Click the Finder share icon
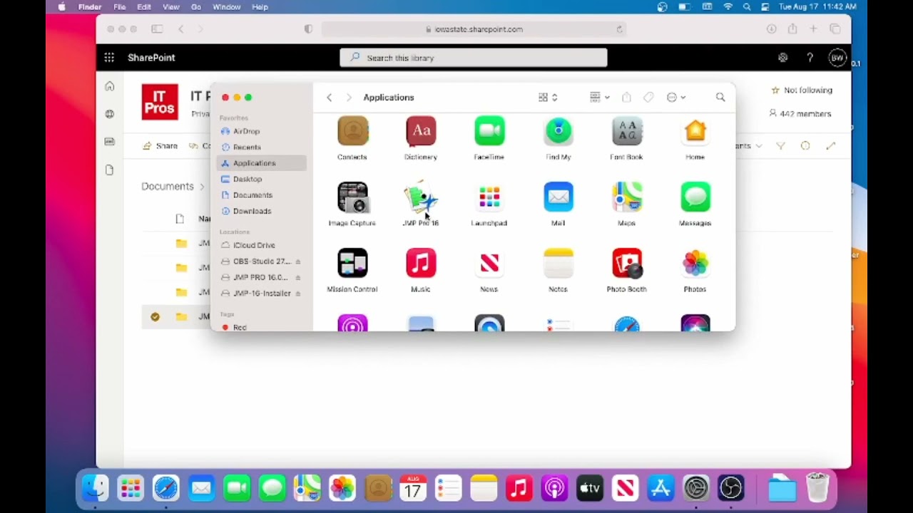This screenshot has width=913, height=513. [x=626, y=98]
